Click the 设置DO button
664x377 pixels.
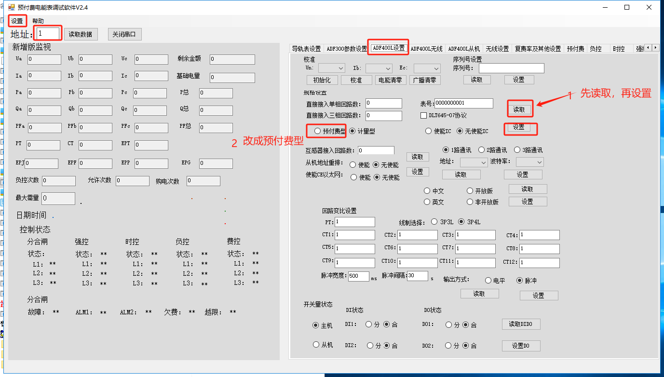(x=521, y=345)
